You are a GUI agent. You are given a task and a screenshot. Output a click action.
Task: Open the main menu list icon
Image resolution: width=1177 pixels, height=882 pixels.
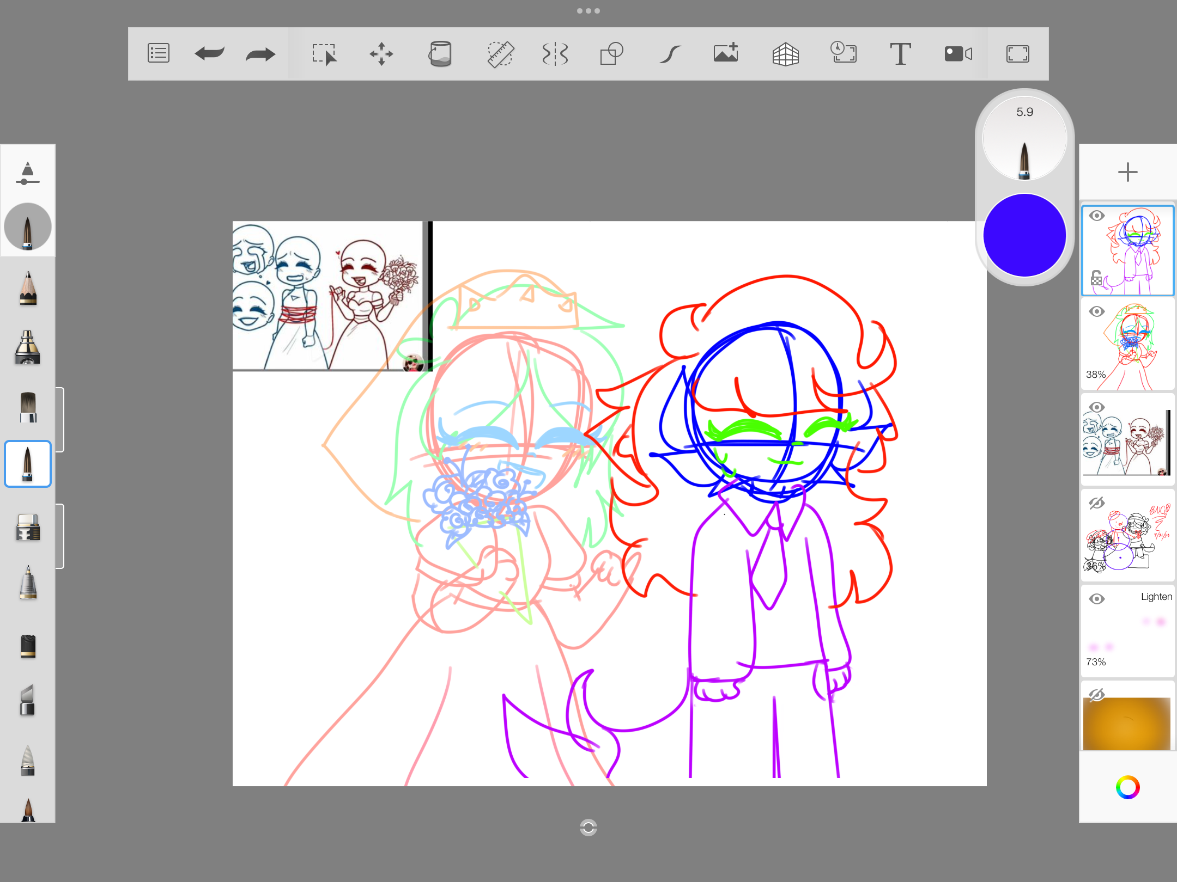pyautogui.click(x=159, y=54)
